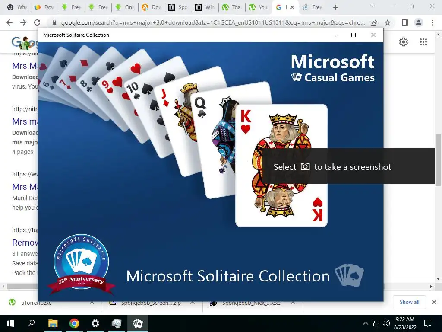The image size is (442, 332).
Task: Open Chrome's three-dot menu
Action: tap(433, 22)
